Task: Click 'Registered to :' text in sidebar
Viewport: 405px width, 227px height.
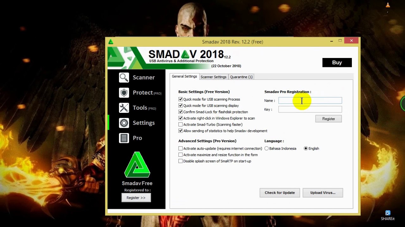Action: tap(137, 190)
